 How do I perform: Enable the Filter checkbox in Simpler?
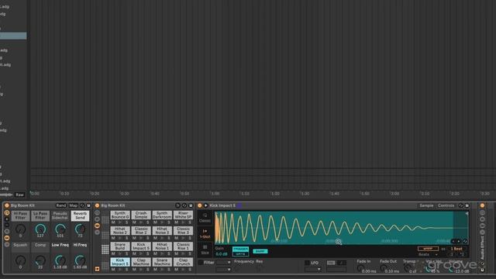pyautogui.click(x=201, y=262)
